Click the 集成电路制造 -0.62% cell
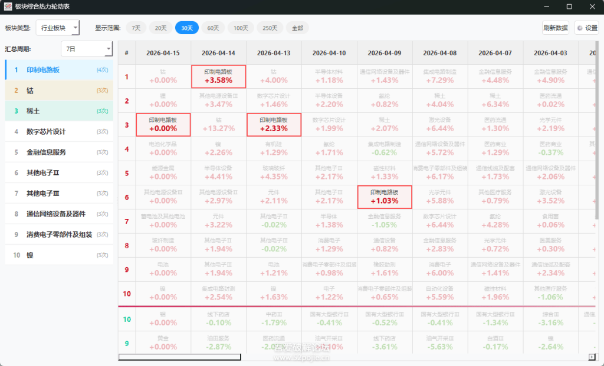 click(385, 149)
